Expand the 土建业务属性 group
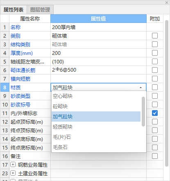The height and width of the screenshot is (181, 170). point(13,173)
